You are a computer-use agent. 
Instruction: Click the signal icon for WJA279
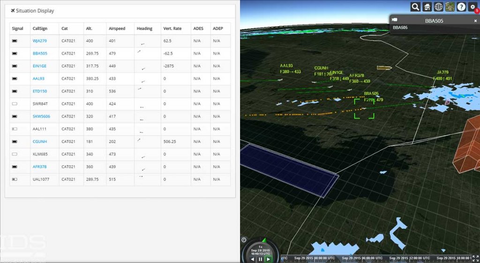click(x=15, y=41)
